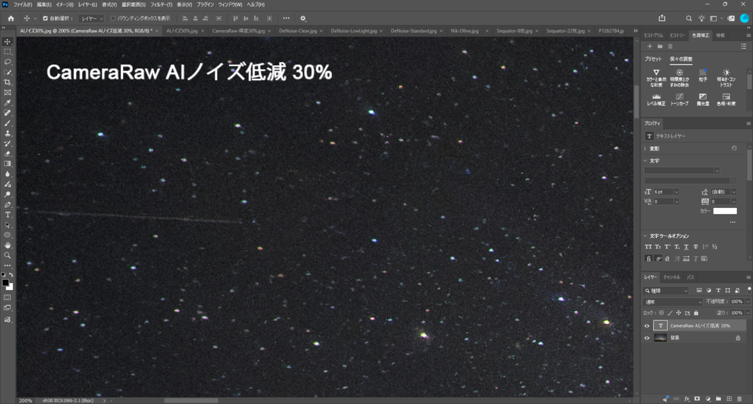
Task: Open the プリセット adjustments view
Action: coord(653,59)
